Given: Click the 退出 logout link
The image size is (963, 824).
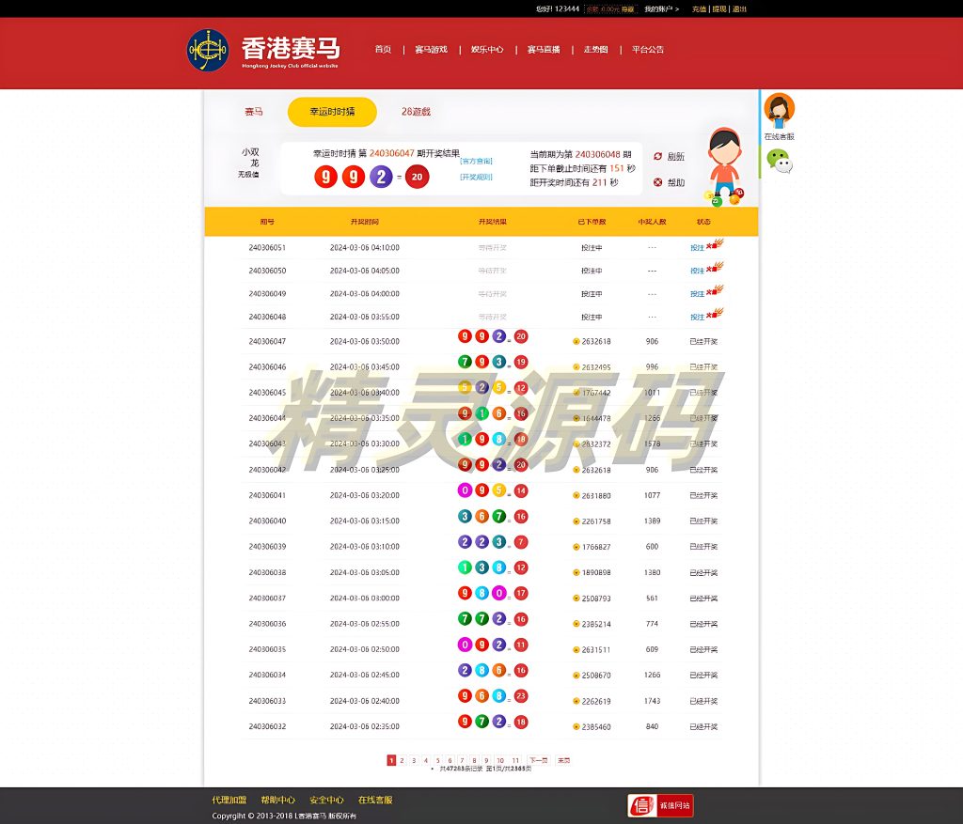Looking at the screenshot, I should click(x=739, y=9).
